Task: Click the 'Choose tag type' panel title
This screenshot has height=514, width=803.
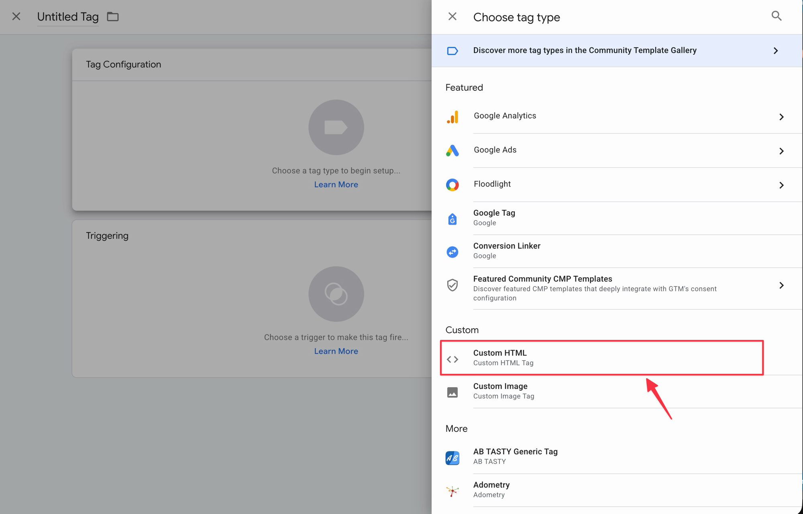Action: [516, 17]
